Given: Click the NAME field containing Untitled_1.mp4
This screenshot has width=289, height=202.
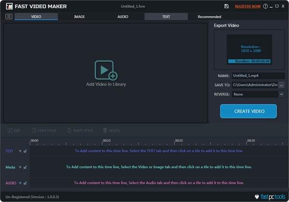Looking at the screenshot, I should pos(258,76).
